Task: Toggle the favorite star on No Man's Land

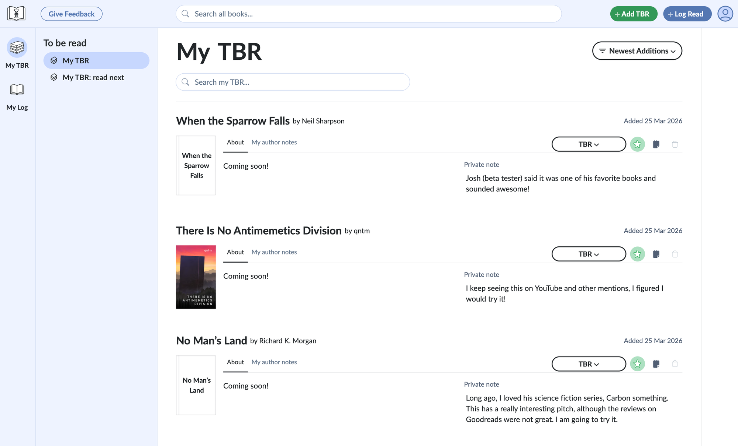Action: point(637,364)
